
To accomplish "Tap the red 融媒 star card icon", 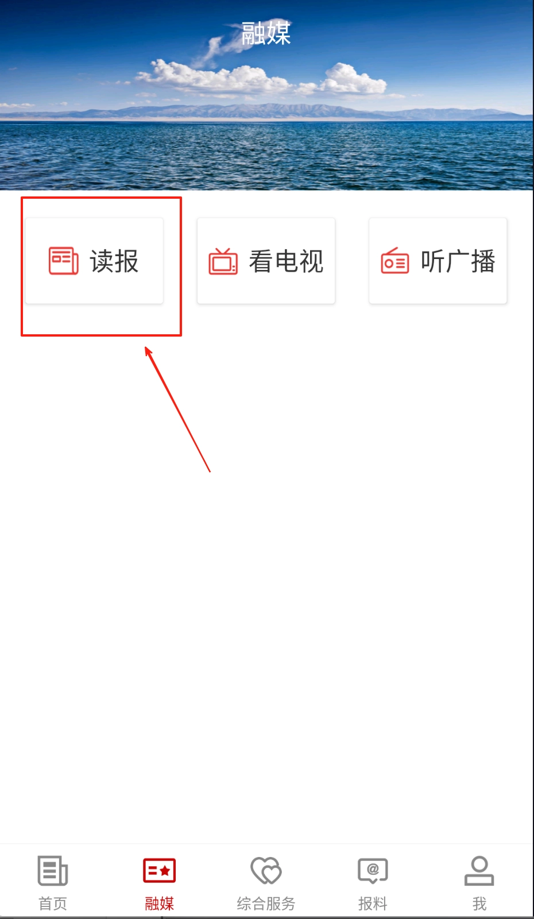I will point(160,871).
